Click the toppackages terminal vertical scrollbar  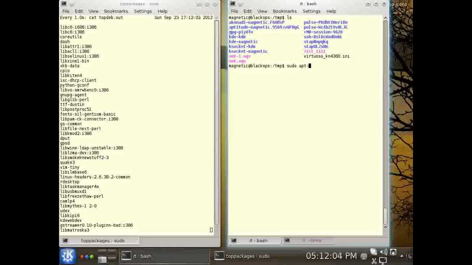[217, 122]
